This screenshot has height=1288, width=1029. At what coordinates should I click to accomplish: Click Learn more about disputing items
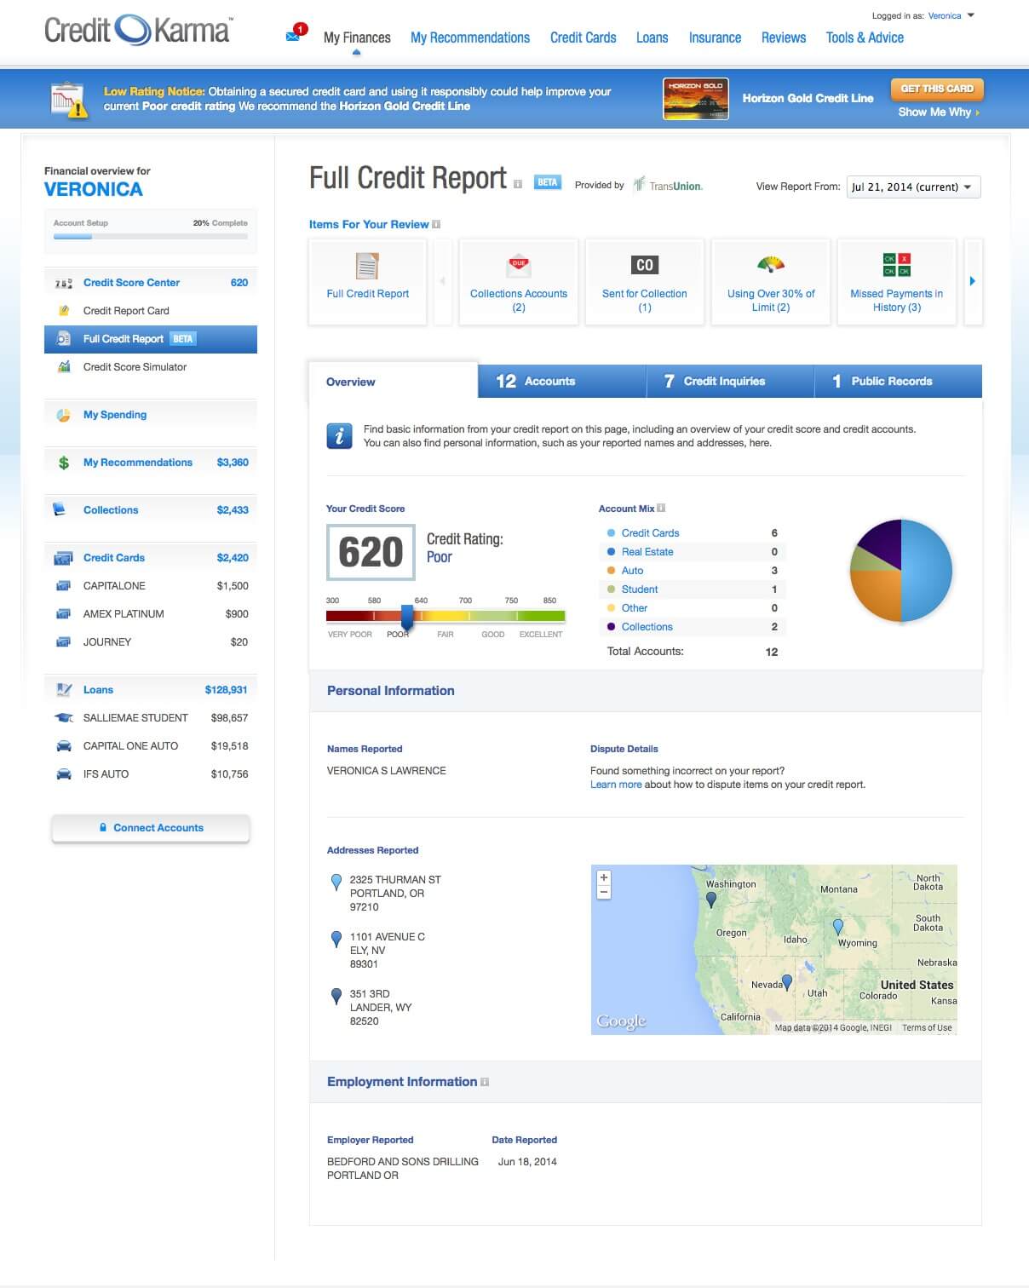click(x=616, y=785)
